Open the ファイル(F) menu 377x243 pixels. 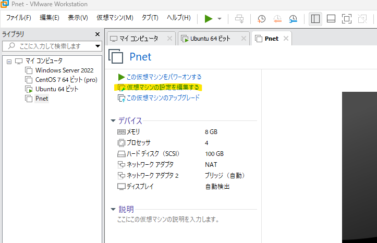pos(19,18)
